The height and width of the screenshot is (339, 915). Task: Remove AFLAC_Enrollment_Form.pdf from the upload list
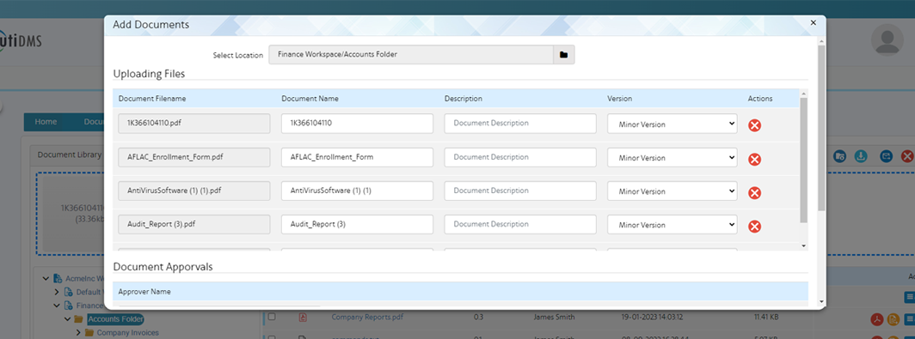[x=754, y=159]
